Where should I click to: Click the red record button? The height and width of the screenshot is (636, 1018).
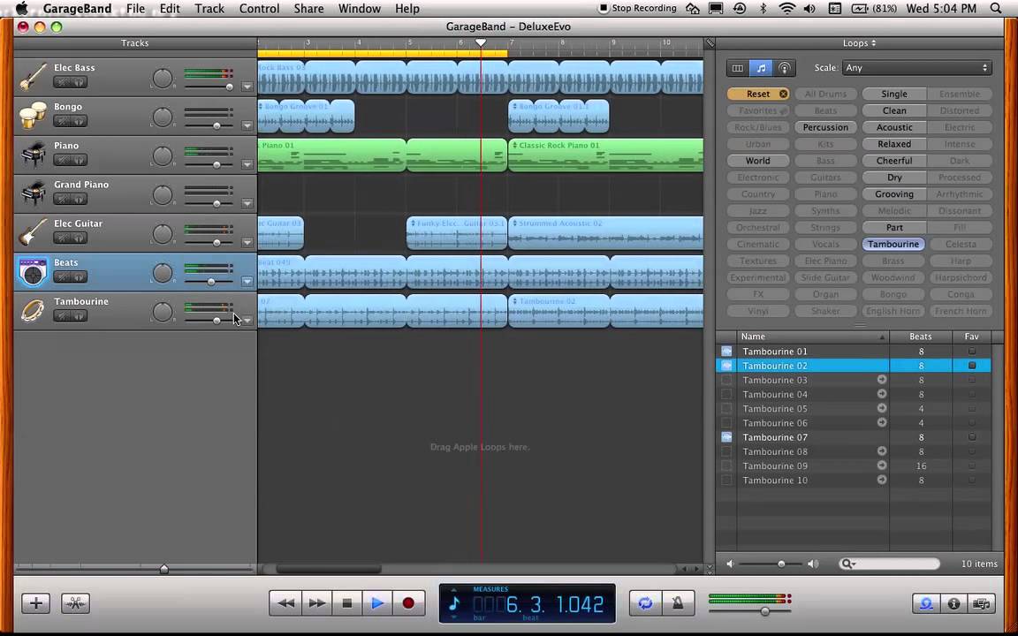point(408,603)
